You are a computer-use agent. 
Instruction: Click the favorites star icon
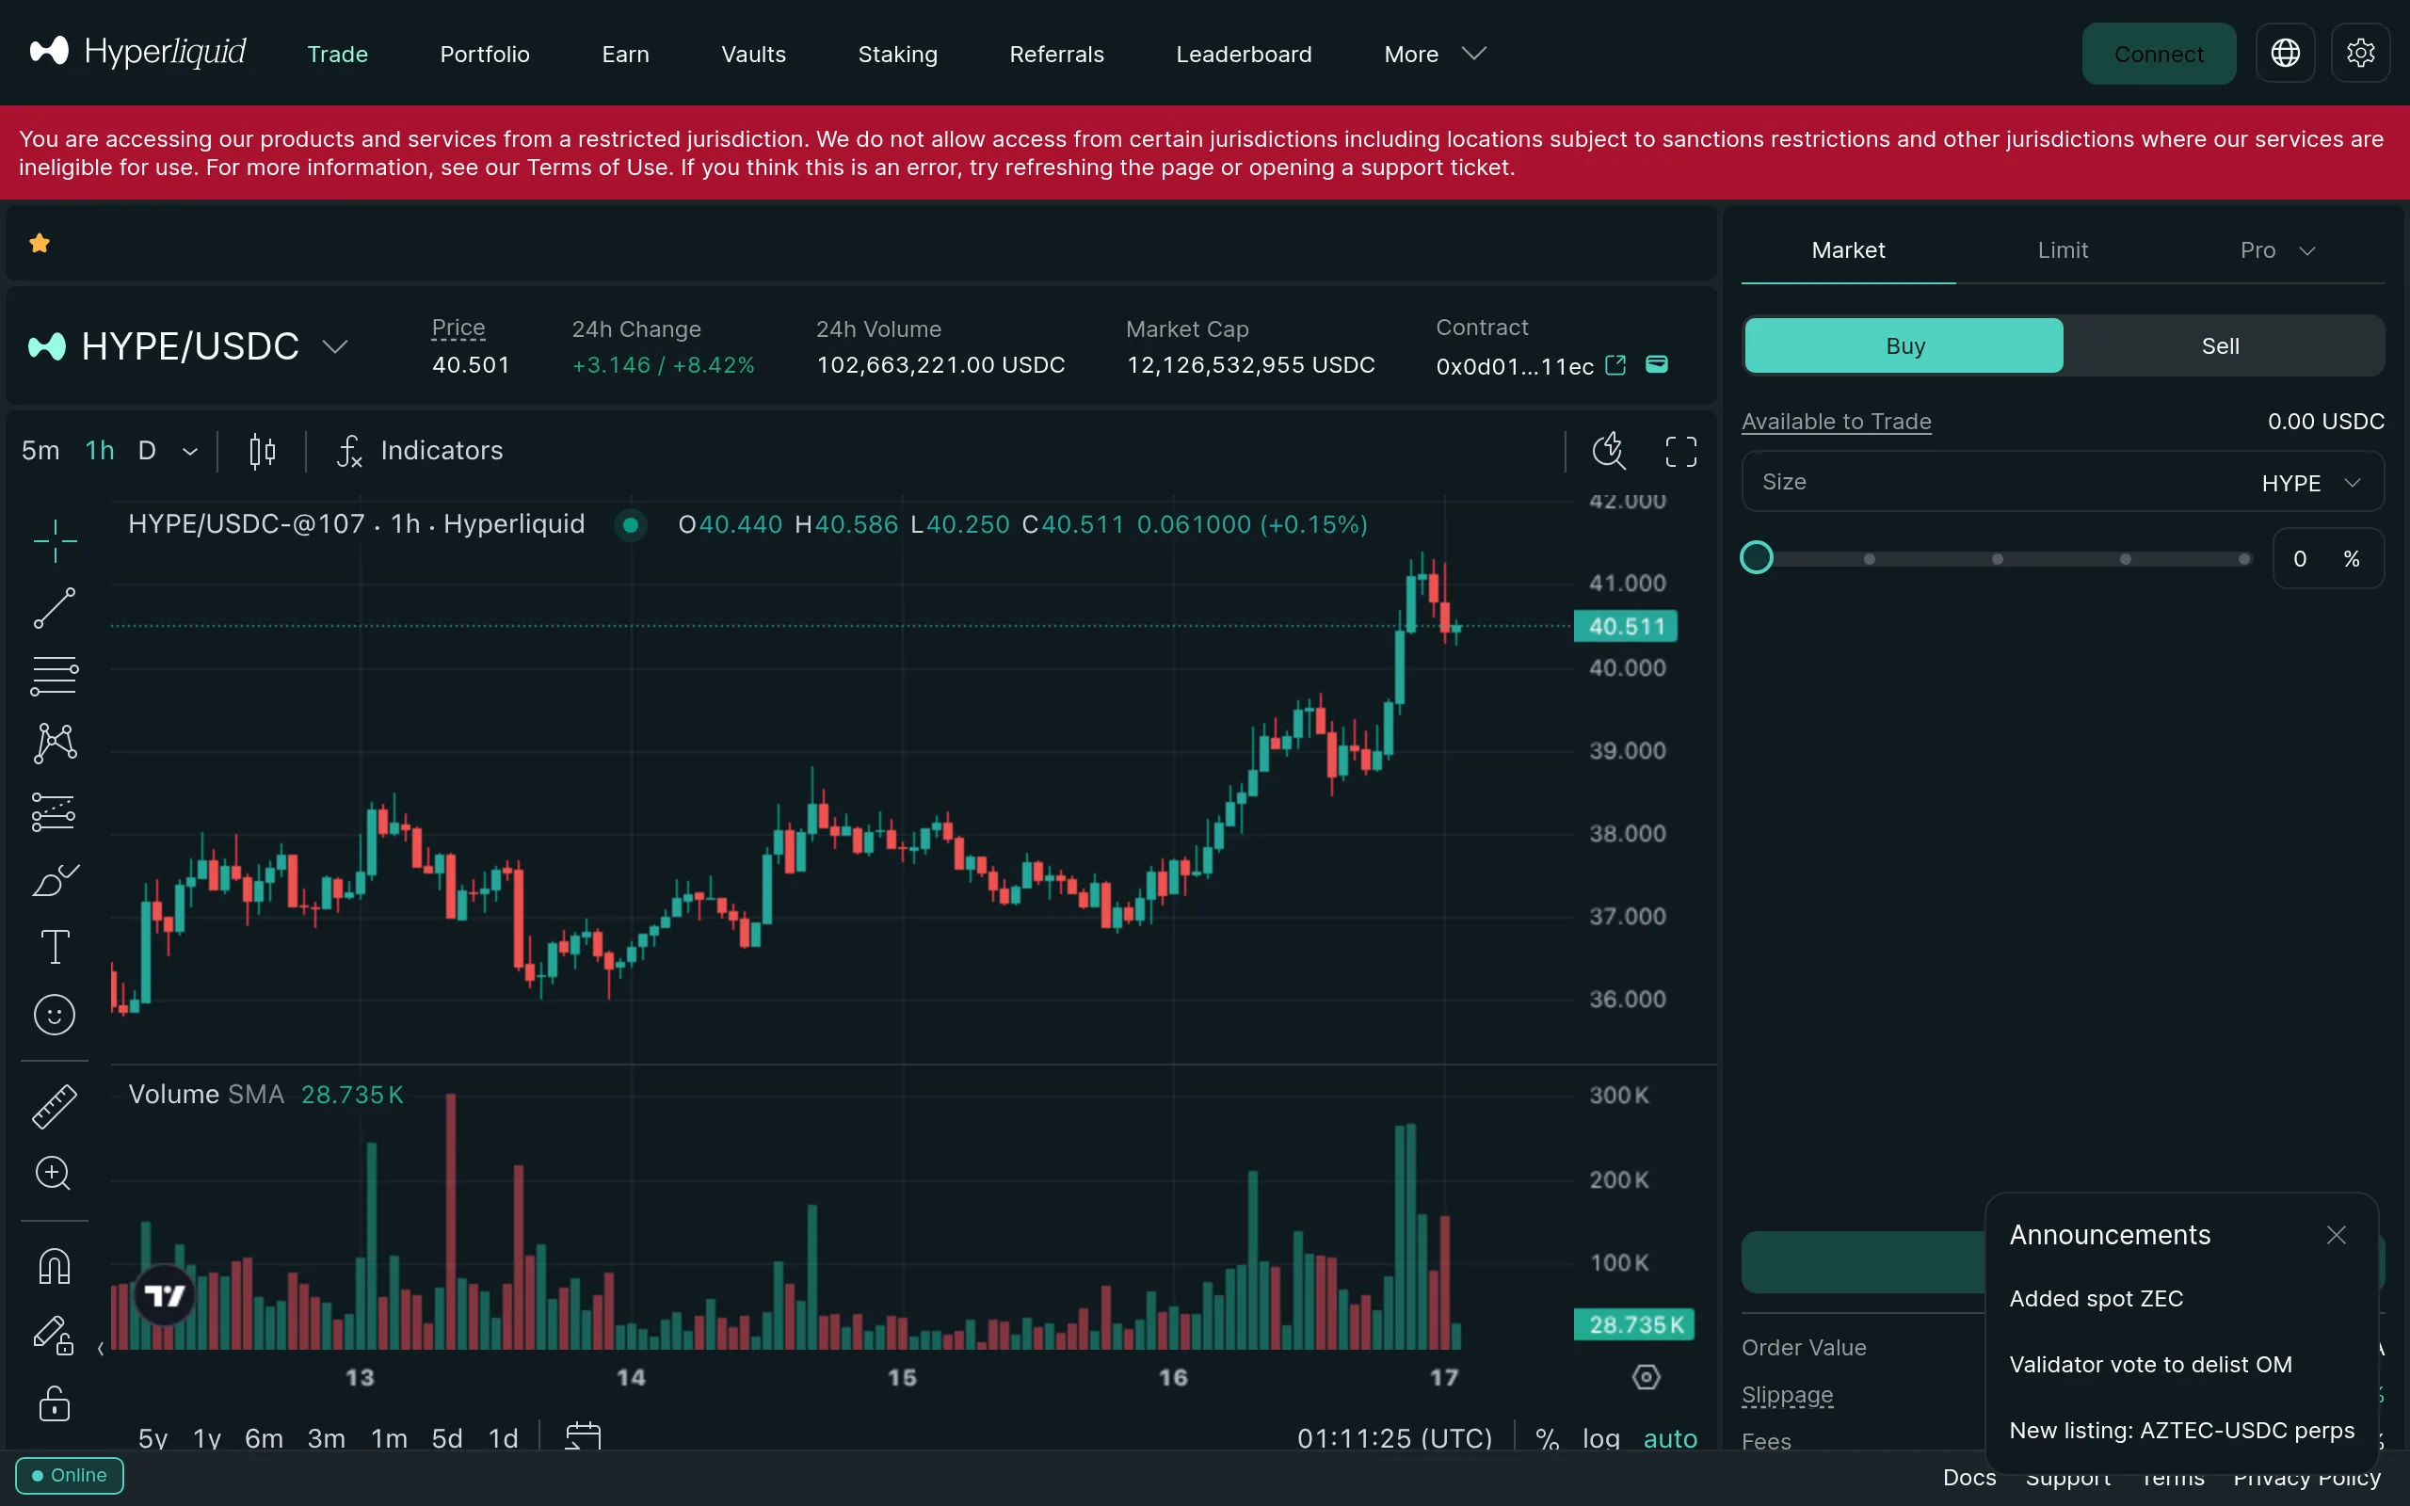(x=40, y=243)
